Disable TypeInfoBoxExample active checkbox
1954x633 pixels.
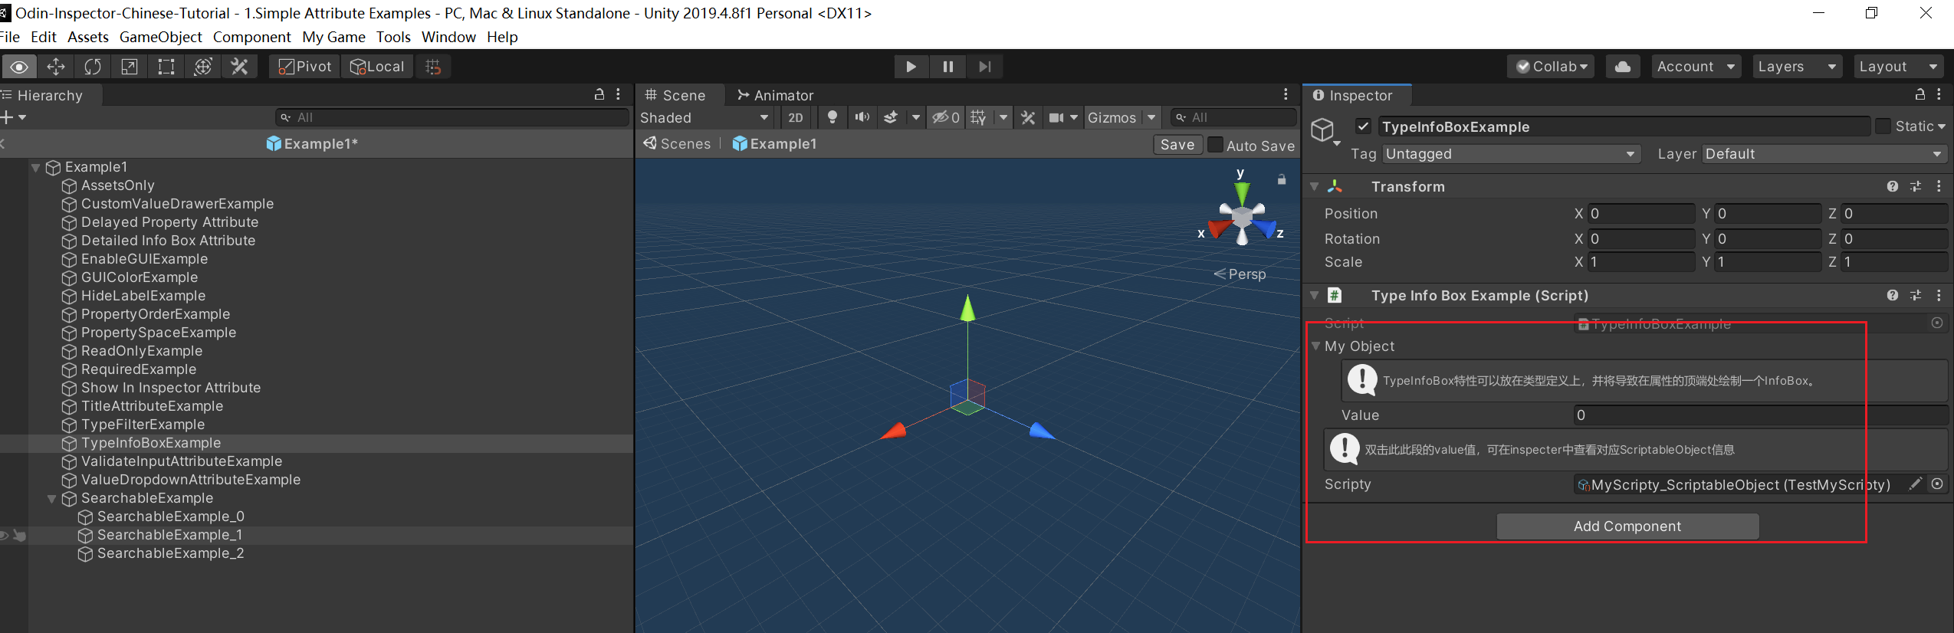pyautogui.click(x=1363, y=126)
